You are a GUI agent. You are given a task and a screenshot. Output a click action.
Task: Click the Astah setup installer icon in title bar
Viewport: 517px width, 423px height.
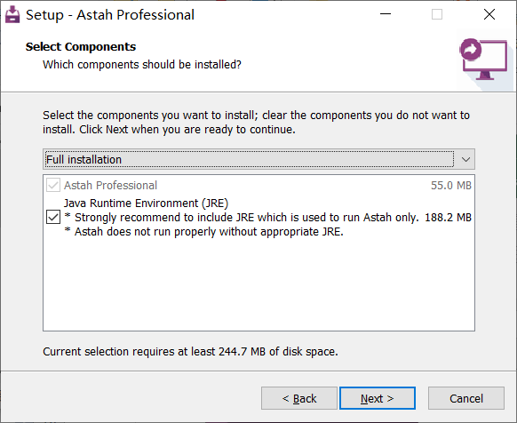pyautogui.click(x=12, y=14)
